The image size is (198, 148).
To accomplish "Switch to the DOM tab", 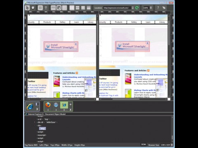I will pyautogui.click(x=144, y=144).
